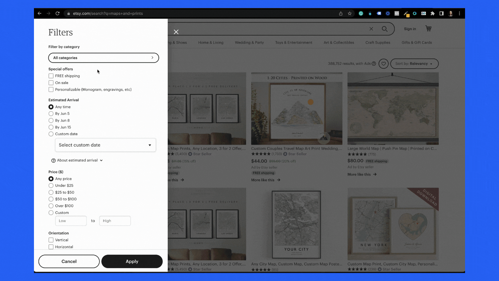Open the Gifts & Gift Cards category
This screenshot has width=499, height=281.
click(x=417, y=43)
